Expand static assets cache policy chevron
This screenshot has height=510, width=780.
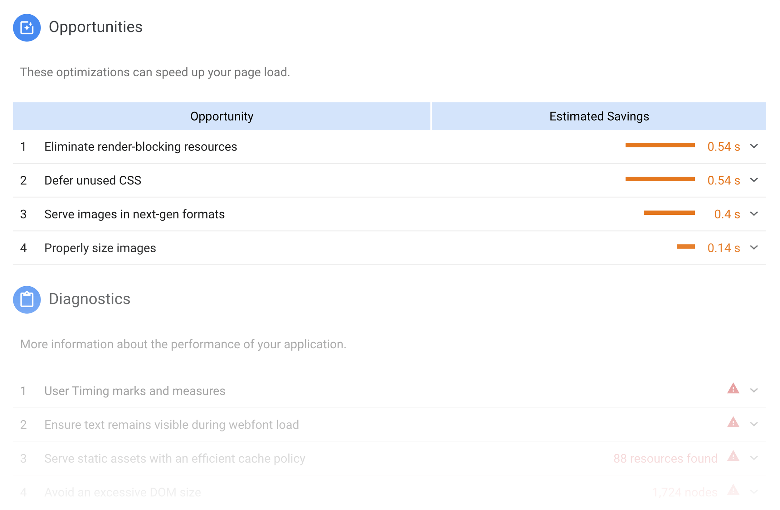click(x=754, y=458)
